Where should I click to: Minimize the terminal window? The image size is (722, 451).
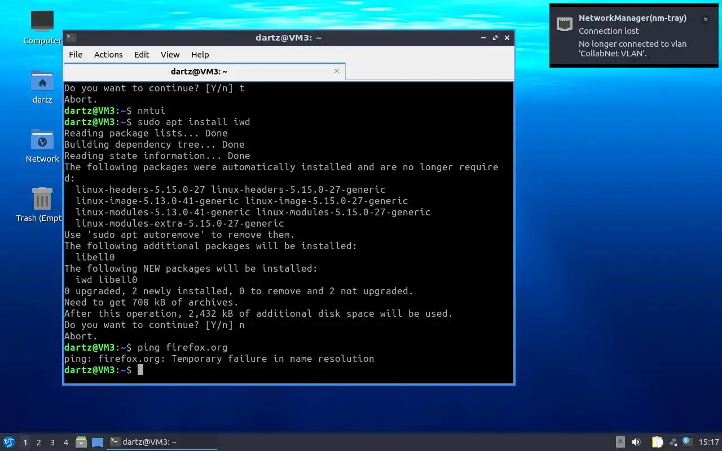pos(483,38)
